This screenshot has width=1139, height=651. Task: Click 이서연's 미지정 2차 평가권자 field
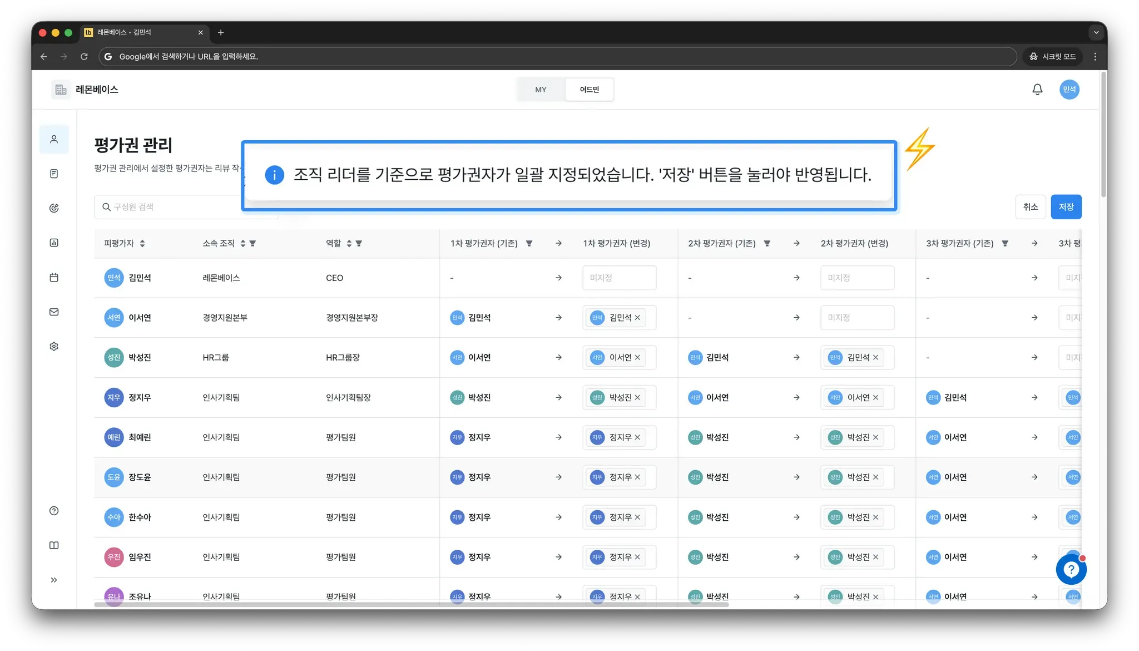(x=857, y=318)
